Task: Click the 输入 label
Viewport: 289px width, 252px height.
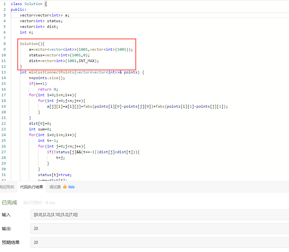Action: click(x=6, y=215)
